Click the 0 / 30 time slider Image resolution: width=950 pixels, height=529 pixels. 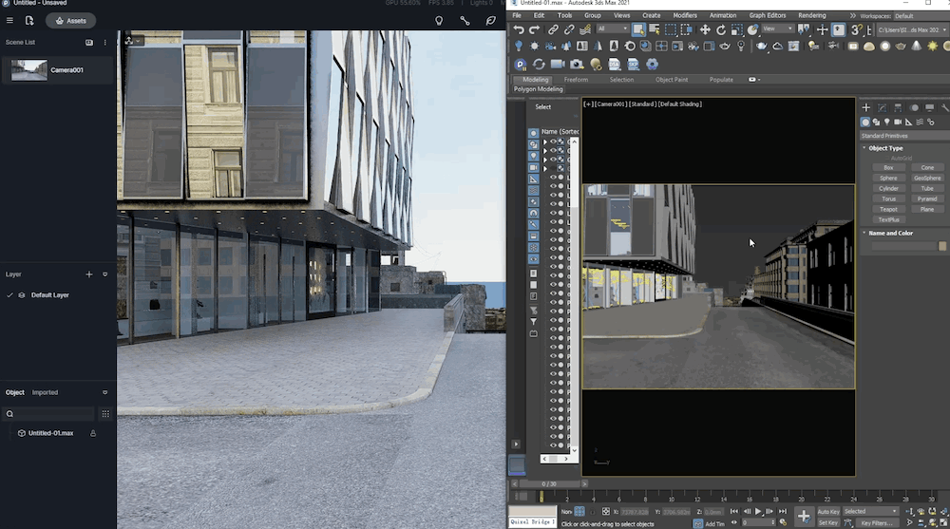tap(549, 484)
